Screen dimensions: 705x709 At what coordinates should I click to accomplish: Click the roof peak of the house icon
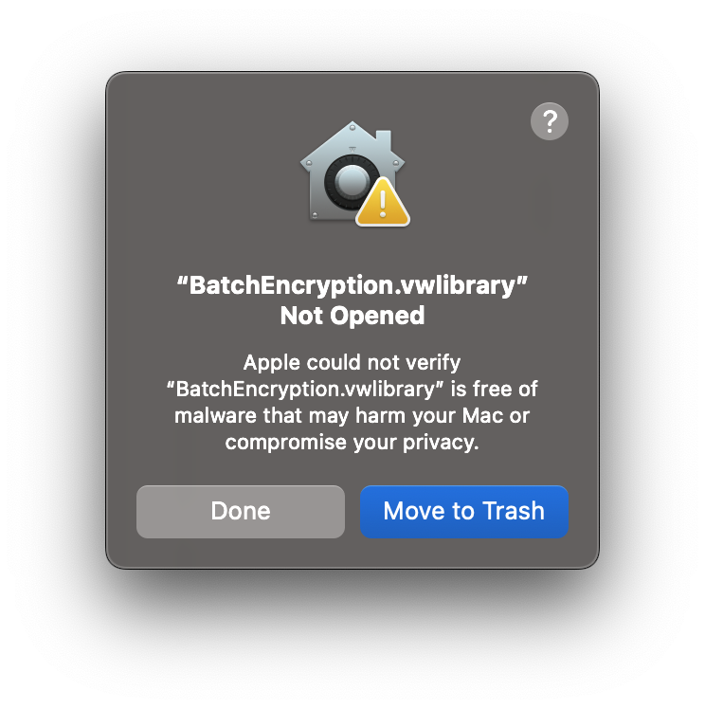tap(352, 127)
